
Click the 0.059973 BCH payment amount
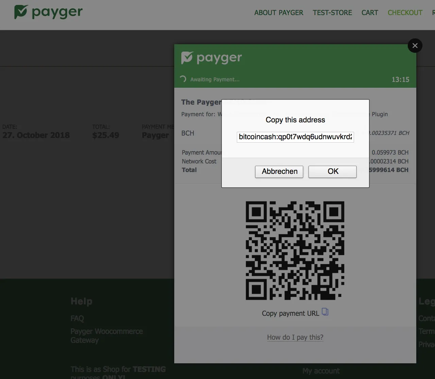(390, 152)
